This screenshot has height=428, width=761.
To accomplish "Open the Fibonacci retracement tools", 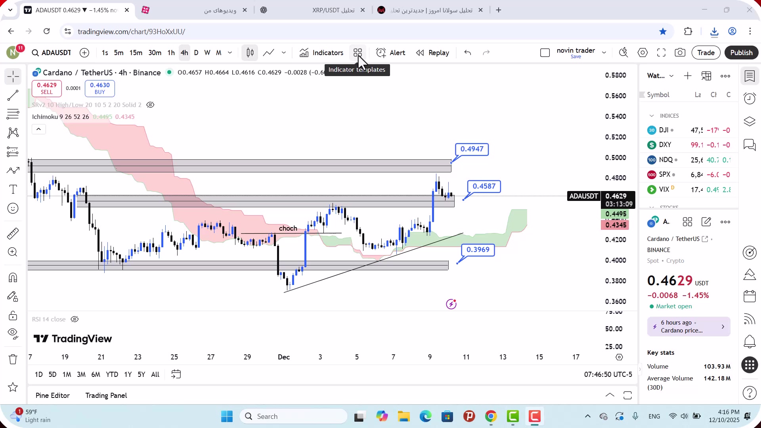I will point(13,114).
